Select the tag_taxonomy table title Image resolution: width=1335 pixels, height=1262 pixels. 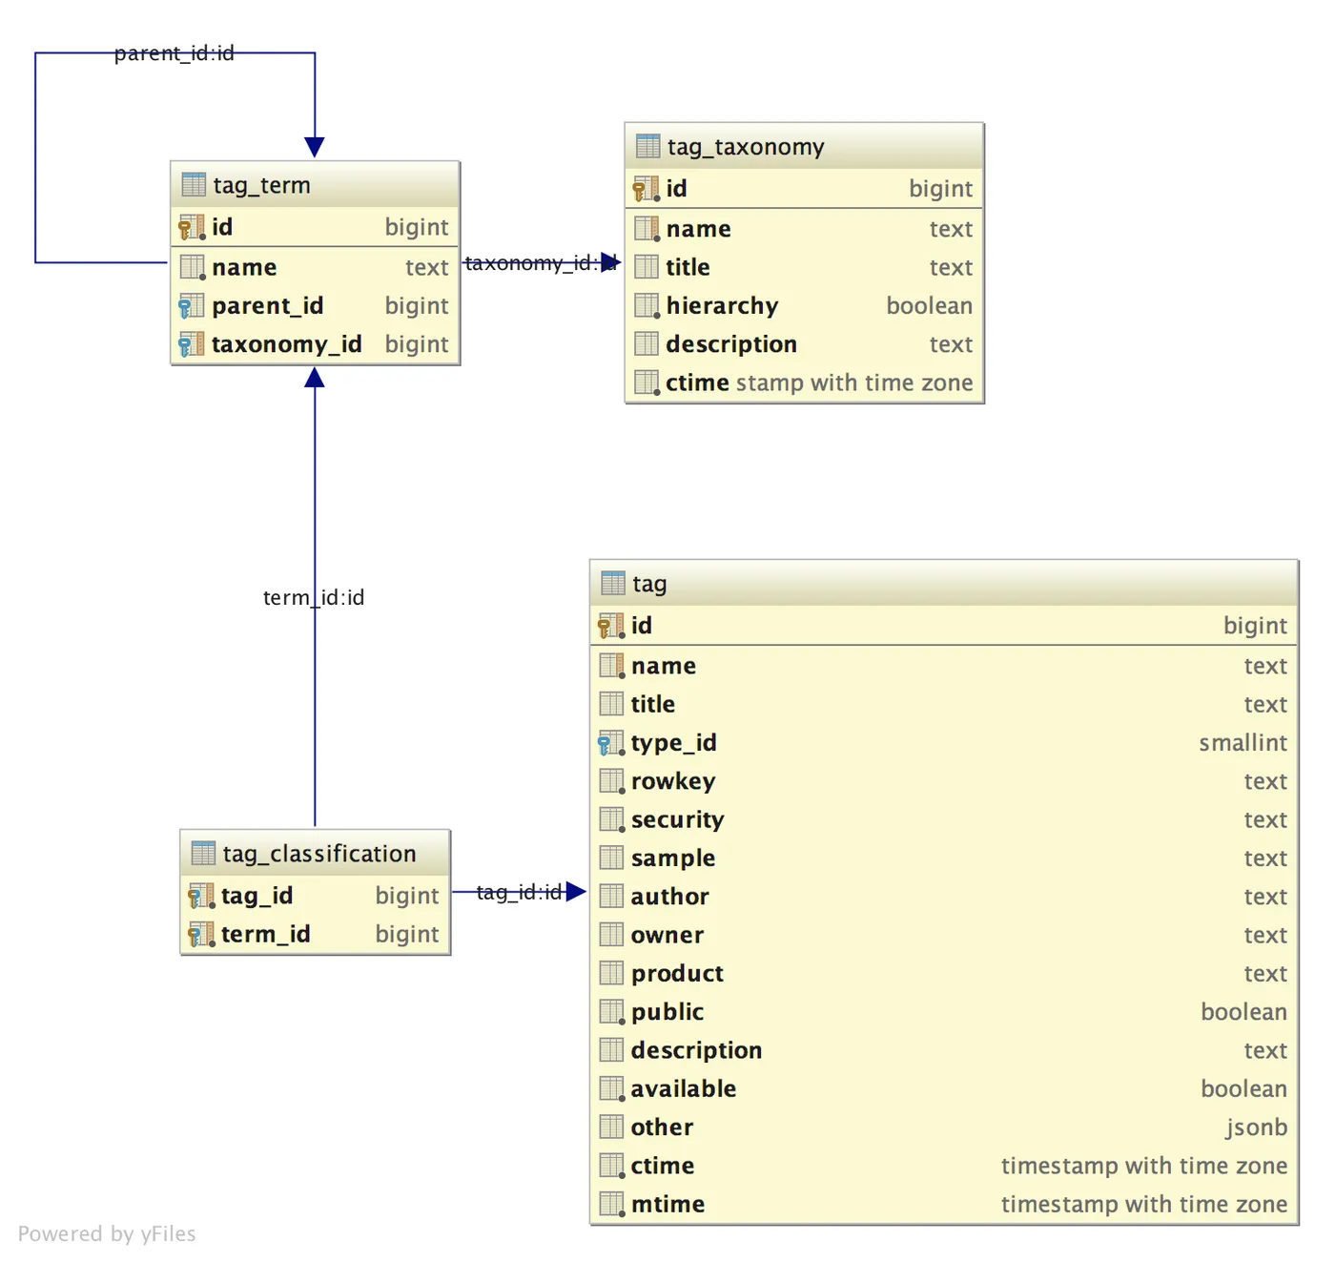coord(746,147)
